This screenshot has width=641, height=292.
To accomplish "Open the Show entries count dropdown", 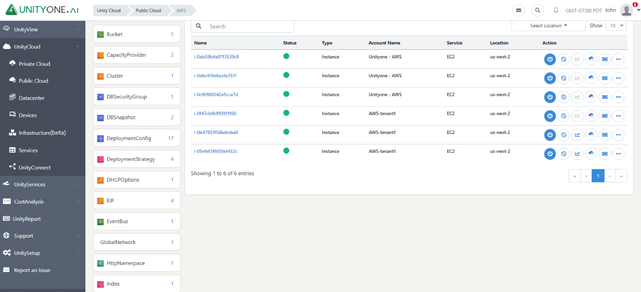I will (x=616, y=26).
